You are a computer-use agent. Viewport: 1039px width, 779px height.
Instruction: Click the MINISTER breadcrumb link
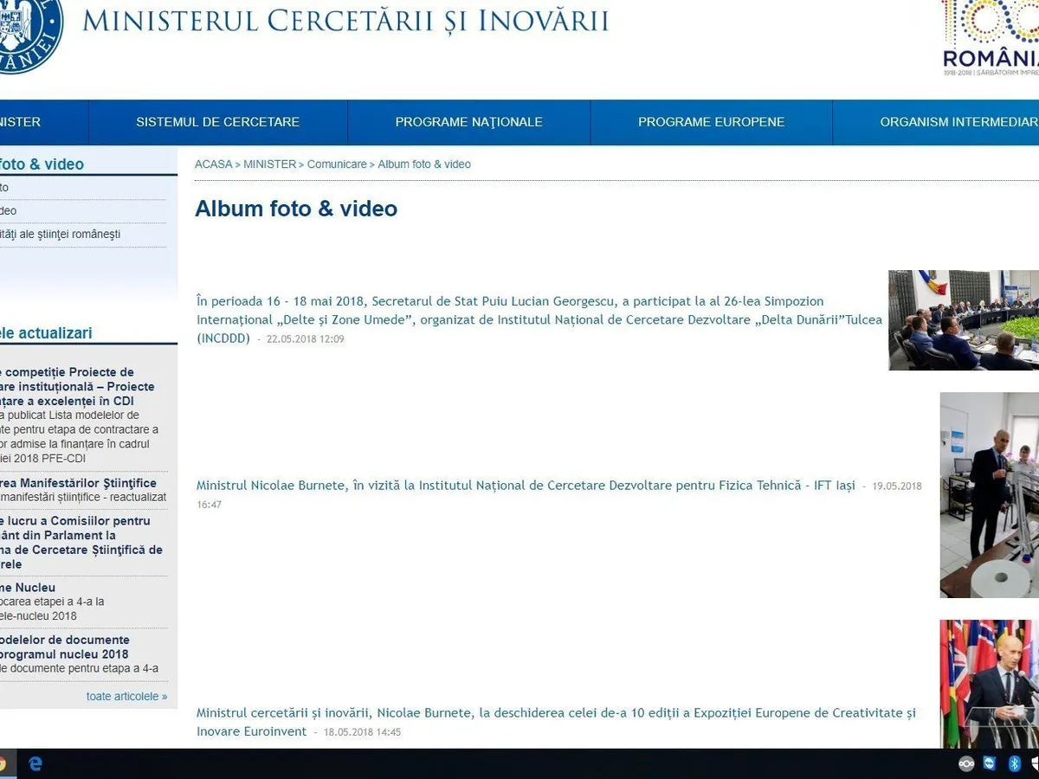[x=269, y=164]
